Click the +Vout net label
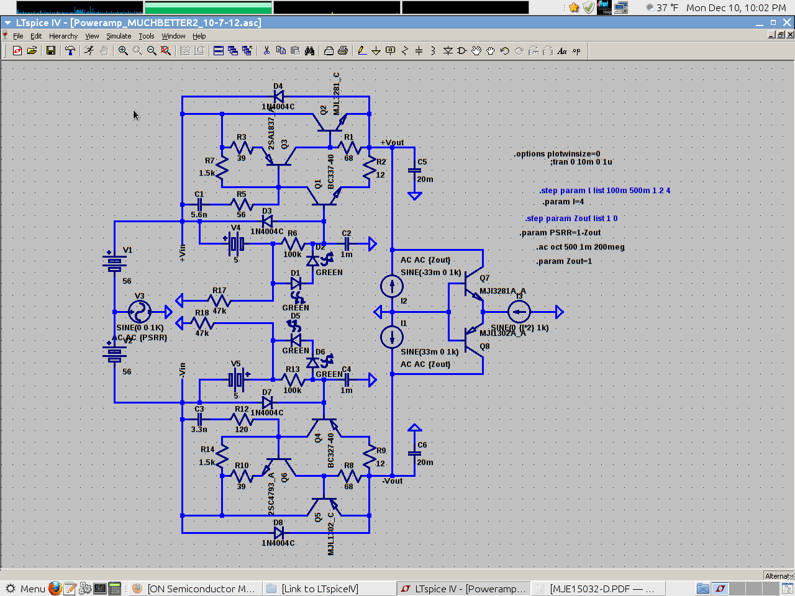Screen dimensions: 795x596 (392, 143)
